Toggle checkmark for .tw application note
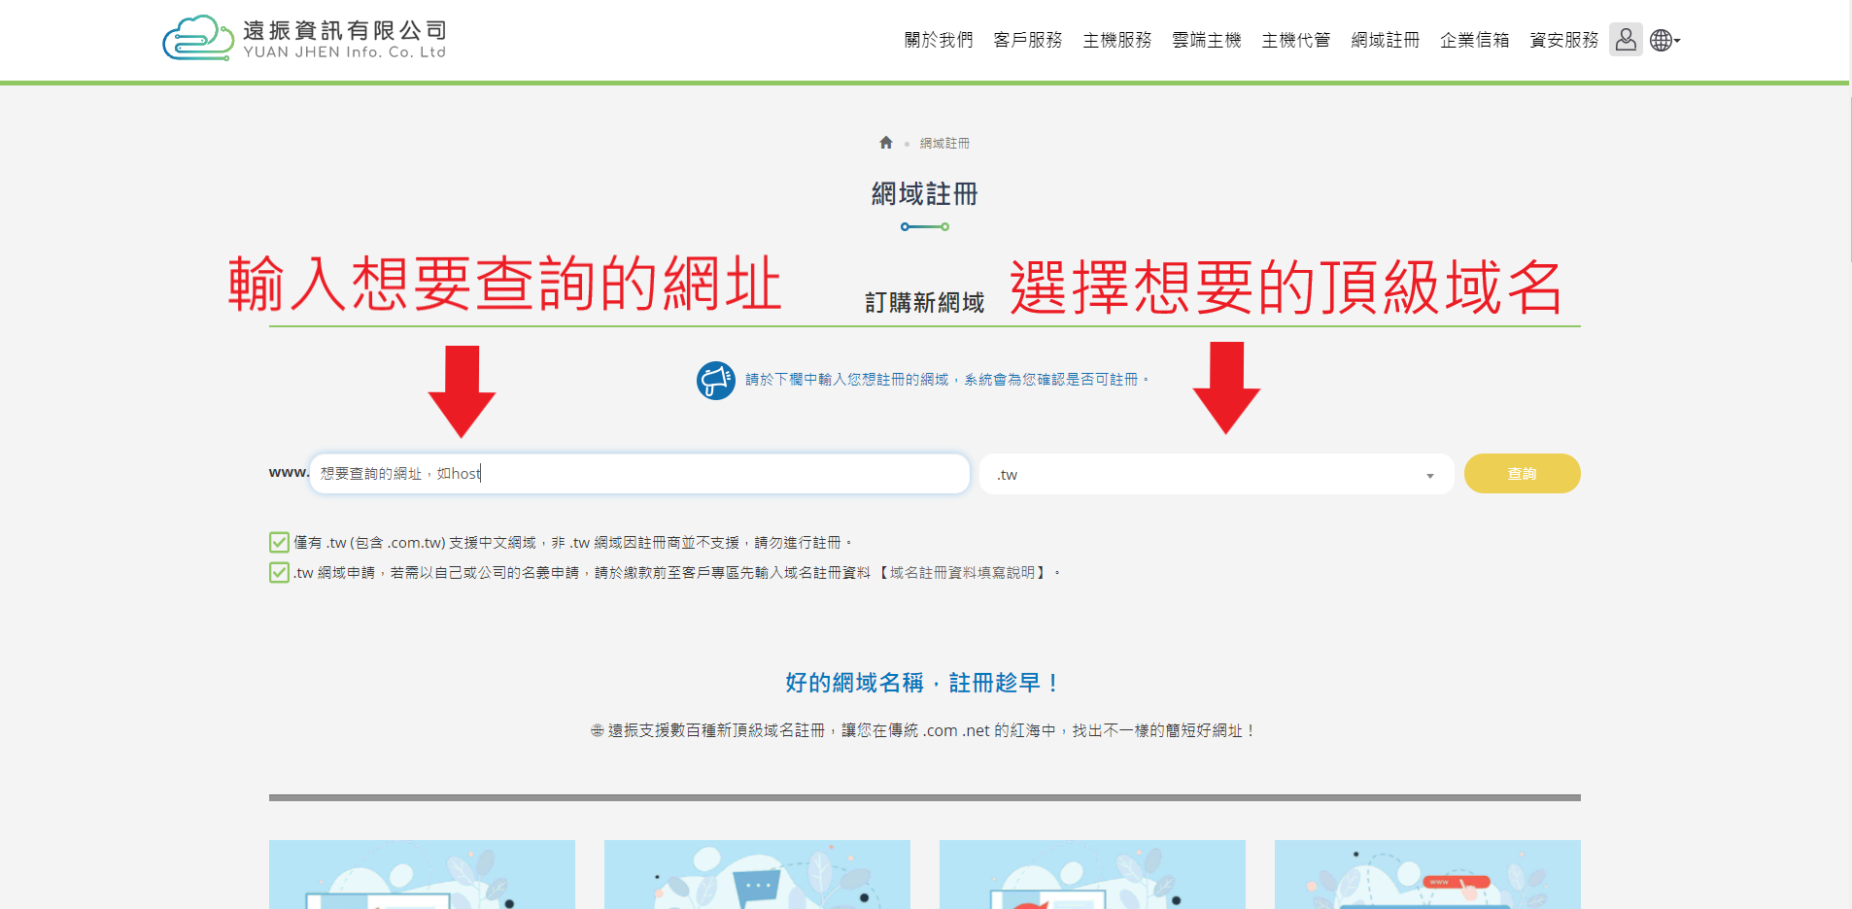This screenshot has height=909, width=1852. tap(279, 572)
